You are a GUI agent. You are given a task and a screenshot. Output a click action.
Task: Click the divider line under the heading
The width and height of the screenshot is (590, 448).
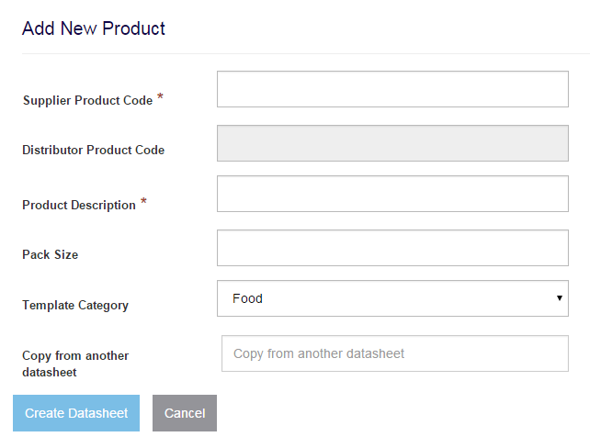pyautogui.click(x=306, y=54)
